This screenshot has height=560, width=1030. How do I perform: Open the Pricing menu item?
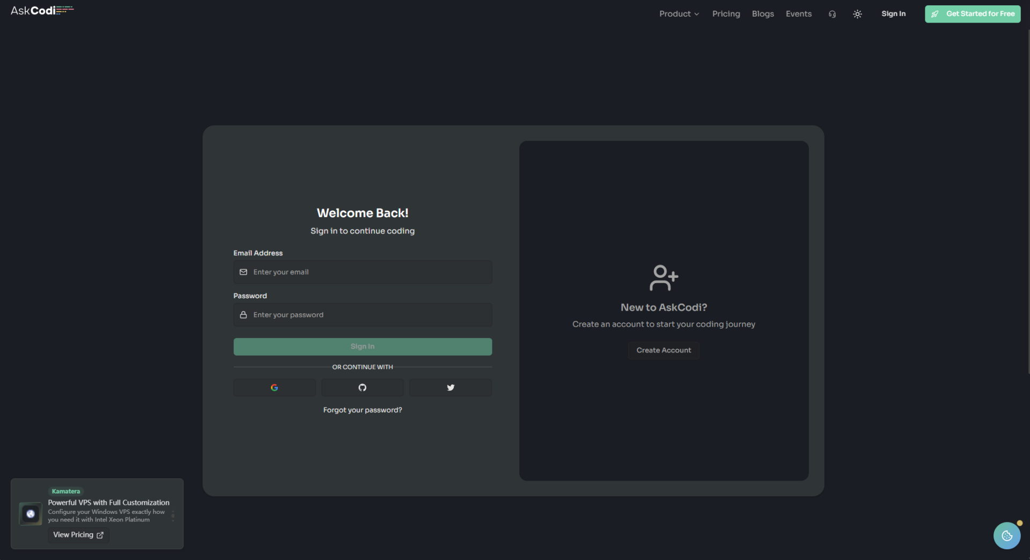(x=726, y=14)
